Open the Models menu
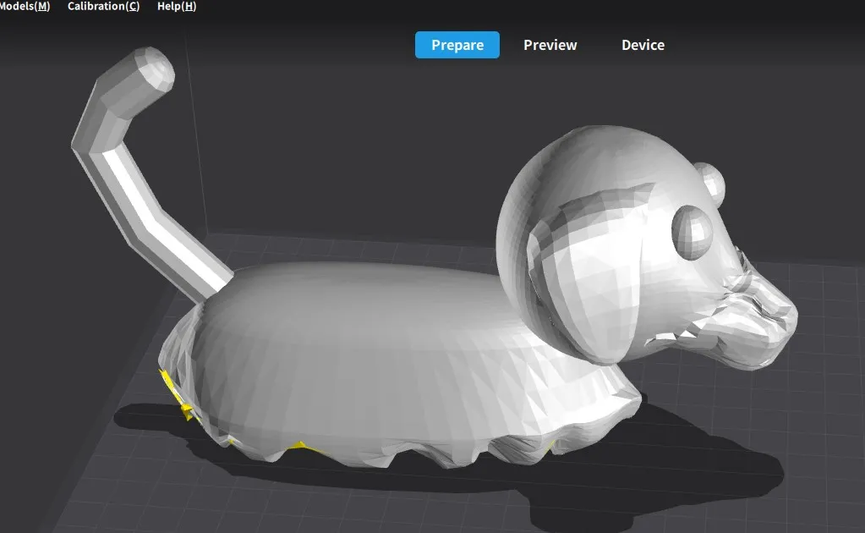Image resolution: width=865 pixels, height=533 pixels. pyautogui.click(x=23, y=7)
